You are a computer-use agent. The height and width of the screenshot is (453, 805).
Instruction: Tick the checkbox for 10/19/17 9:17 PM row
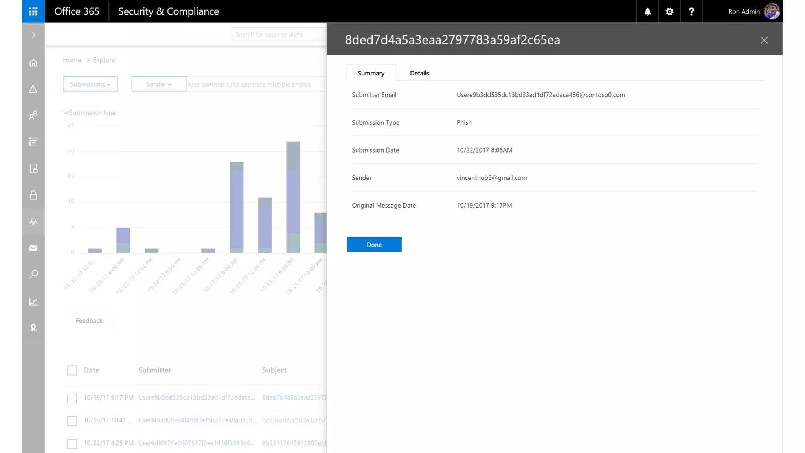click(x=72, y=398)
